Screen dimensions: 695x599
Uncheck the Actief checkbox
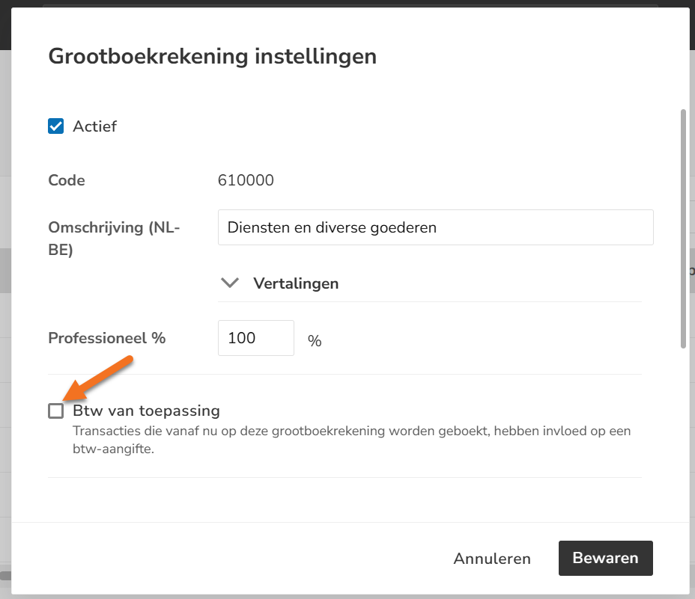[x=56, y=126]
